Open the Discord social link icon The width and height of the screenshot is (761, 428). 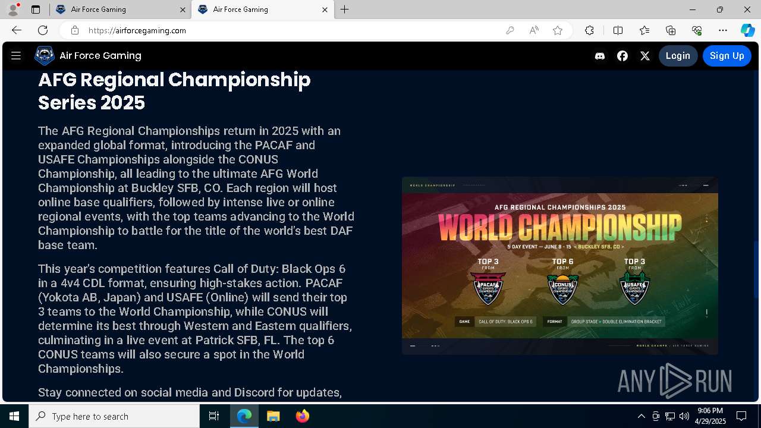(x=600, y=56)
